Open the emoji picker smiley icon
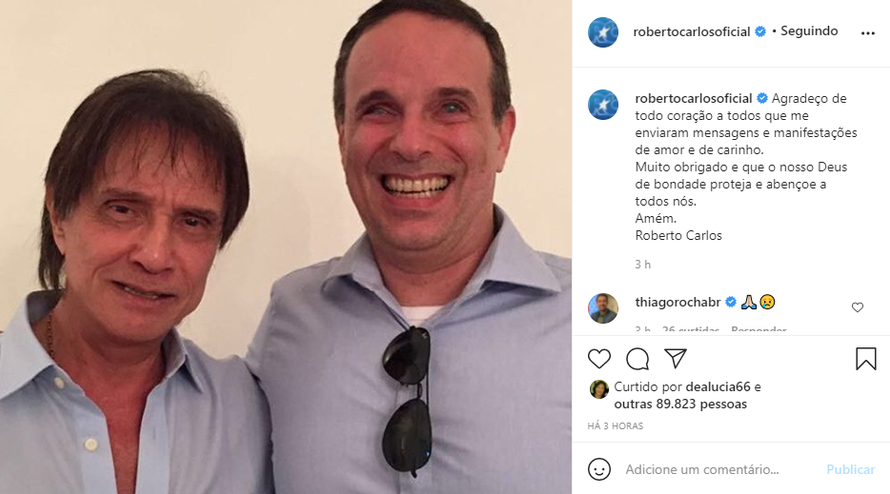This screenshot has width=890, height=494. click(599, 469)
